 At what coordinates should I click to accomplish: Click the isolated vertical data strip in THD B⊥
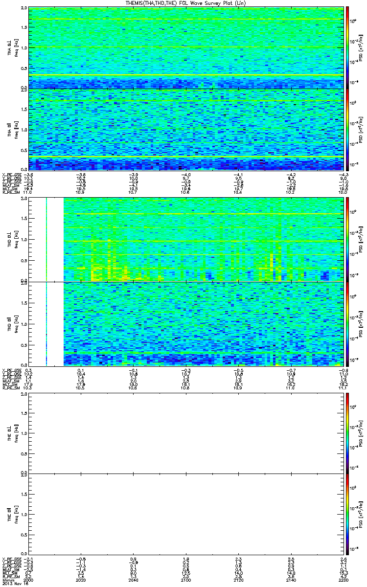click(46, 240)
